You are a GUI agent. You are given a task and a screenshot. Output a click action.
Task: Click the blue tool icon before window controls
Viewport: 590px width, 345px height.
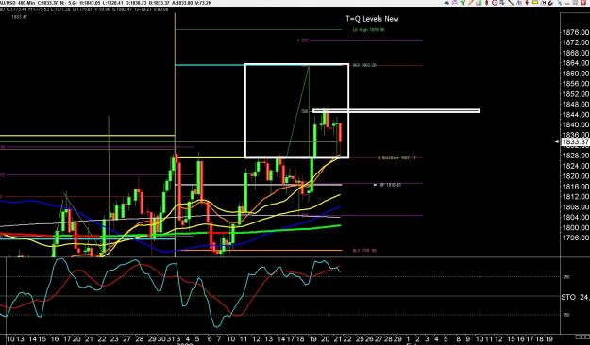tap(560, 3)
